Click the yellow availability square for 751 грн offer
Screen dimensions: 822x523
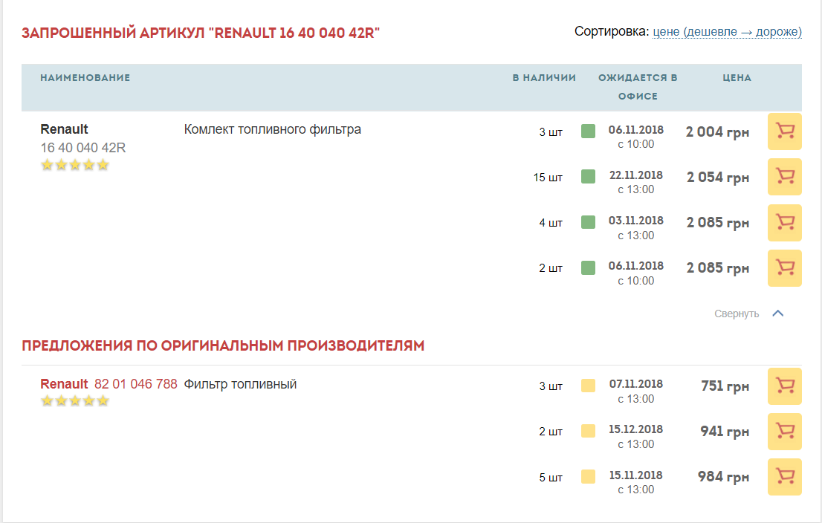(588, 386)
